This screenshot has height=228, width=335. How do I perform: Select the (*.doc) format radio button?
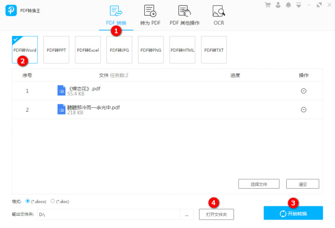click(53, 201)
